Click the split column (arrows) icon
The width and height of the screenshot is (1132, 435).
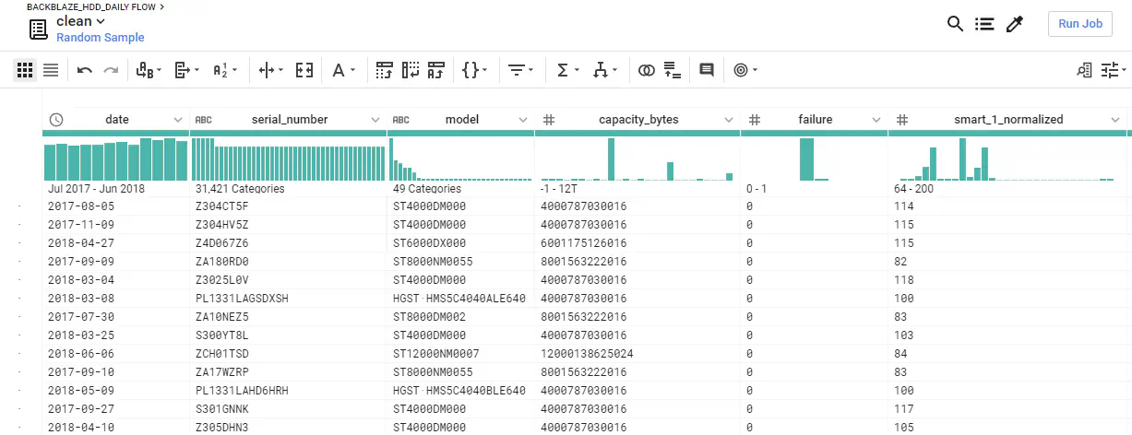(268, 70)
